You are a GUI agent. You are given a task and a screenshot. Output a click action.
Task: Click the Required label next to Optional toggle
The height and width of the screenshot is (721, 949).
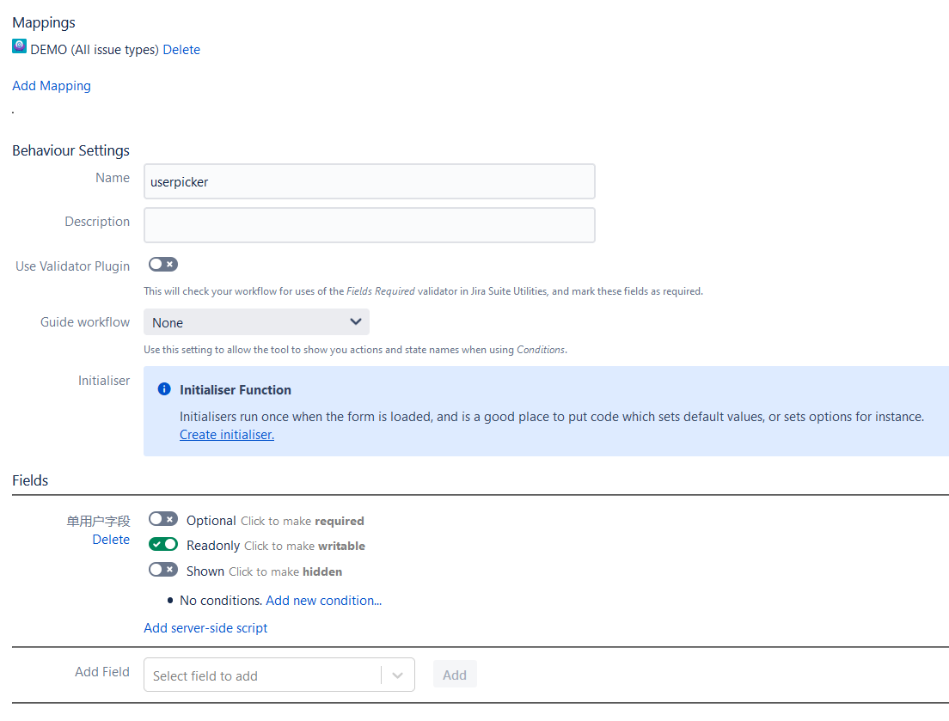(x=340, y=522)
